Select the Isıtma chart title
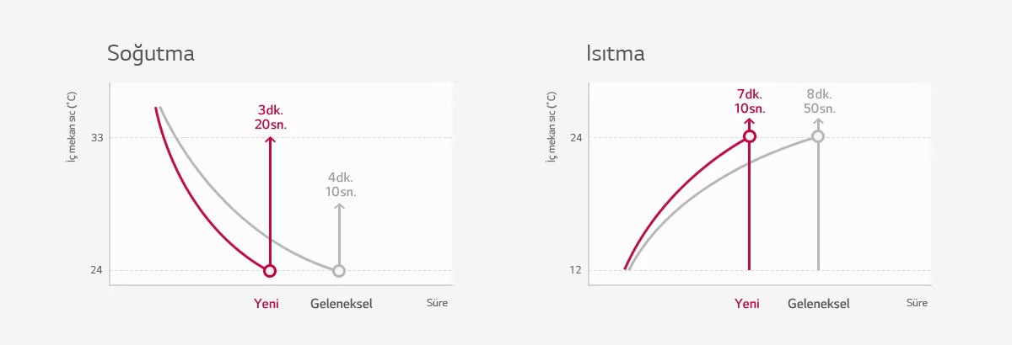This screenshot has width=1012, height=345. pos(616,55)
